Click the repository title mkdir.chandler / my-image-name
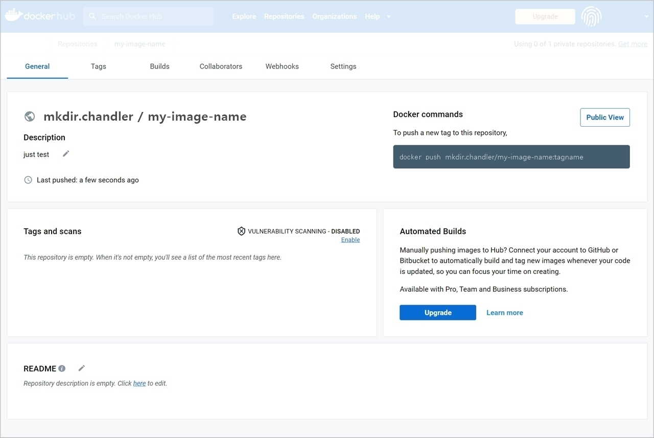The width and height of the screenshot is (654, 438). [145, 117]
